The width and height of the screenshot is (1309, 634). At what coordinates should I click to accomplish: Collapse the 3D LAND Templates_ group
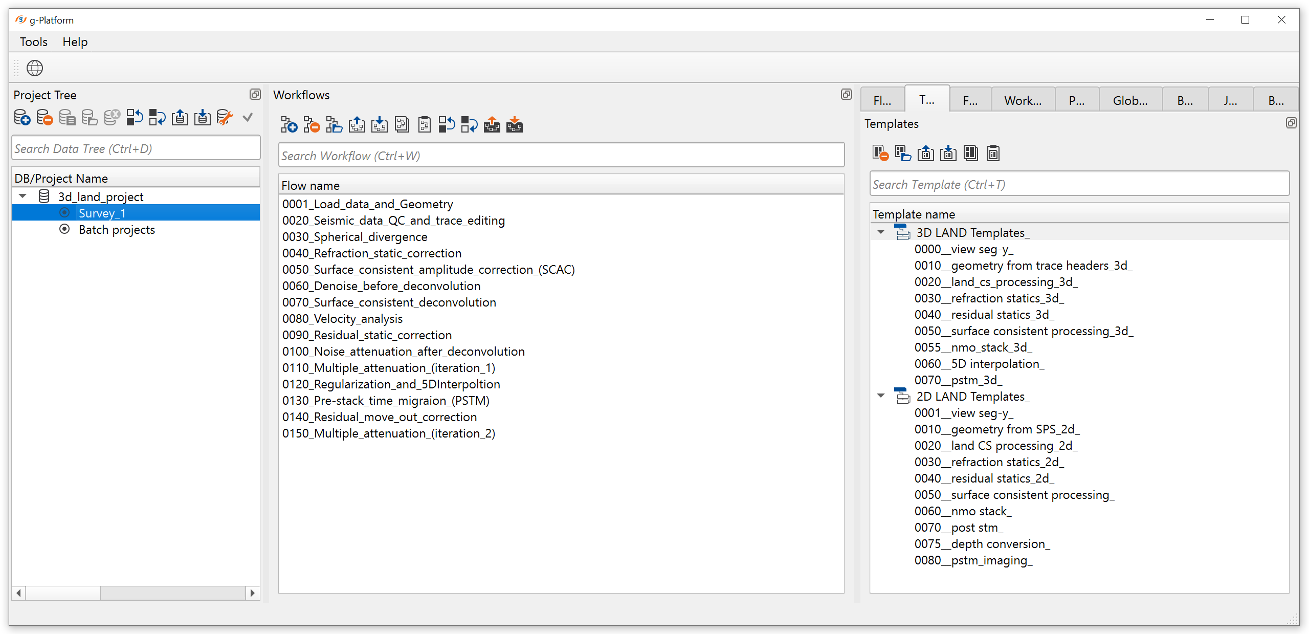881,232
